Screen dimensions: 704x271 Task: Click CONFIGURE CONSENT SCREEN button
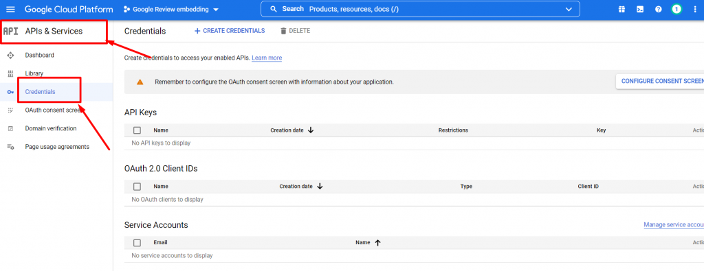pyautogui.click(x=660, y=82)
